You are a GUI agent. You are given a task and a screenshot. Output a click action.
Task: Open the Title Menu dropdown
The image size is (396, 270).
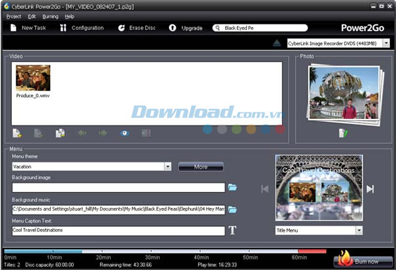358,230
